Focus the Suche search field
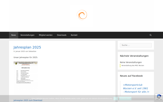Image resolution: width=163 pixels, height=102 pixels. [136, 45]
